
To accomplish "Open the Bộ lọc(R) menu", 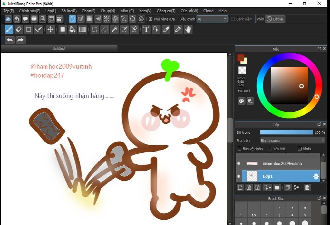I will (69, 11).
